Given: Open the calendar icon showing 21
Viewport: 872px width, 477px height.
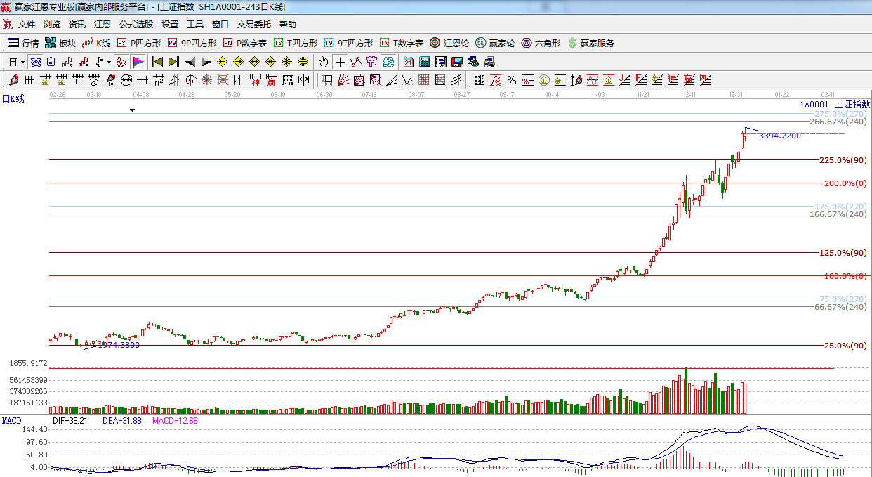Looking at the screenshot, I should pyautogui.click(x=408, y=62).
